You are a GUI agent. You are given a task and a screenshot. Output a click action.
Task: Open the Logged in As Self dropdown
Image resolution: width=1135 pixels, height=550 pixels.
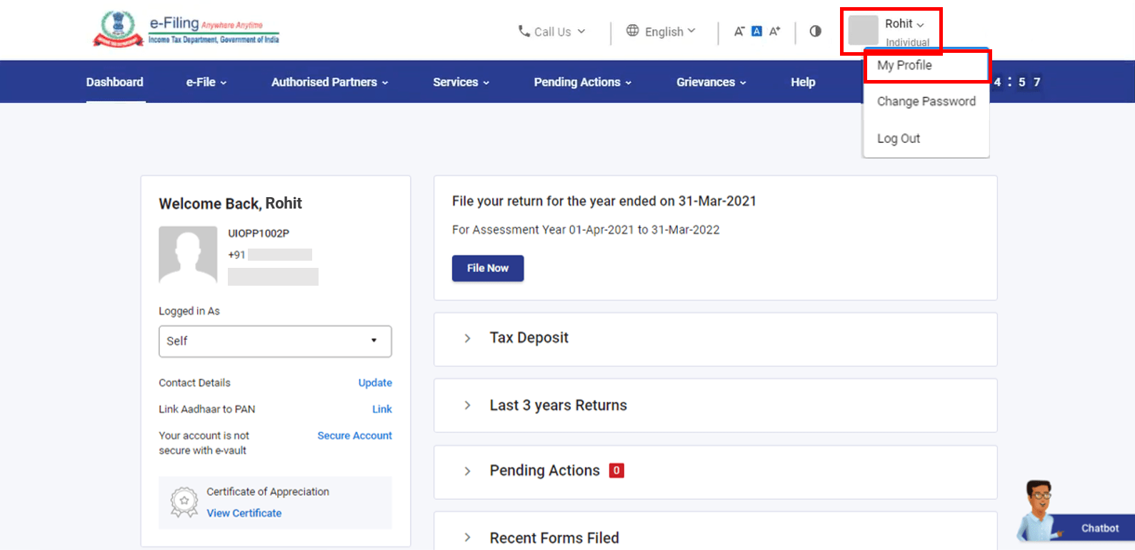pos(275,341)
